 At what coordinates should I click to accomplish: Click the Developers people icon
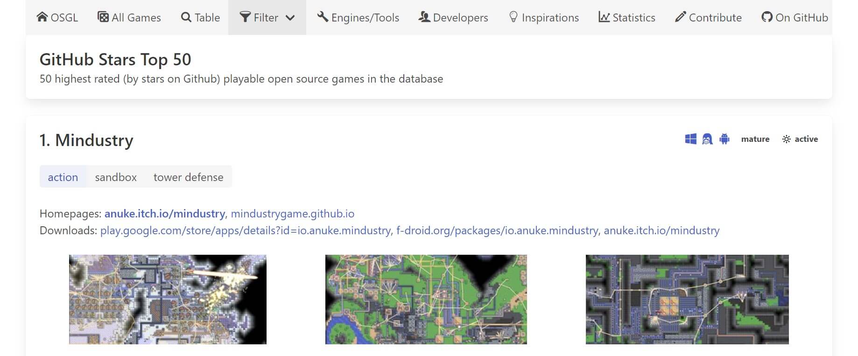point(424,17)
